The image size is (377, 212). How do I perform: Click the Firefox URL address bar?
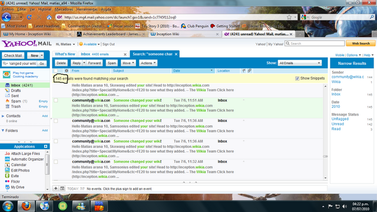[177, 17]
